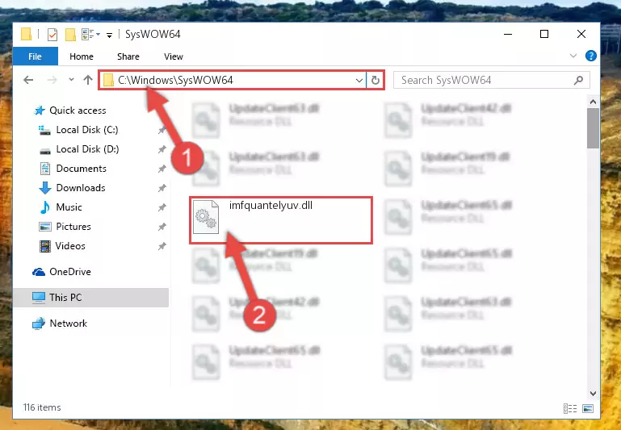Open the File menu
621x430 pixels.
click(x=35, y=56)
